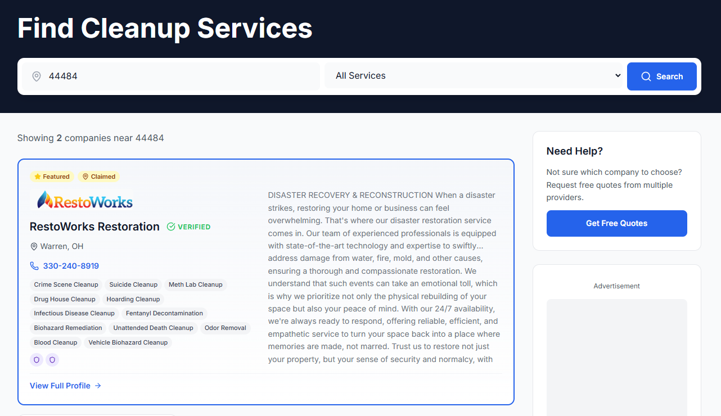Click the magnifying glass icon in the Search button
The image size is (721, 416).
[x=647, y=76]
